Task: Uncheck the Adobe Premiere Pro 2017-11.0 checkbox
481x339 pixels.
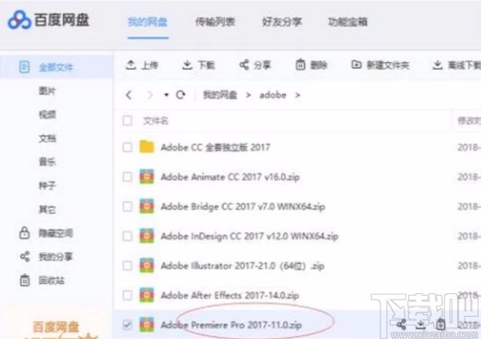Action: click(127, 325)
